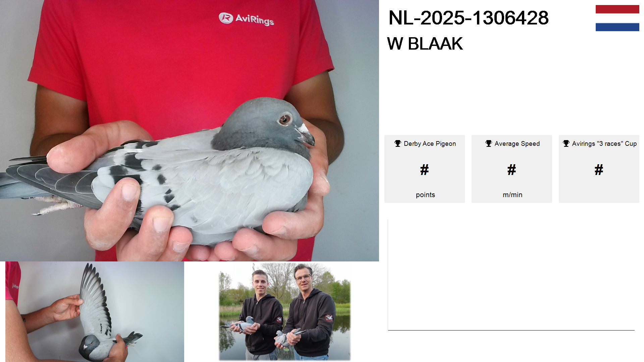The width and height of the screenshot is (644, 362).
Task: Open the spread wing photo thumbnail
Action: [95, 312]
